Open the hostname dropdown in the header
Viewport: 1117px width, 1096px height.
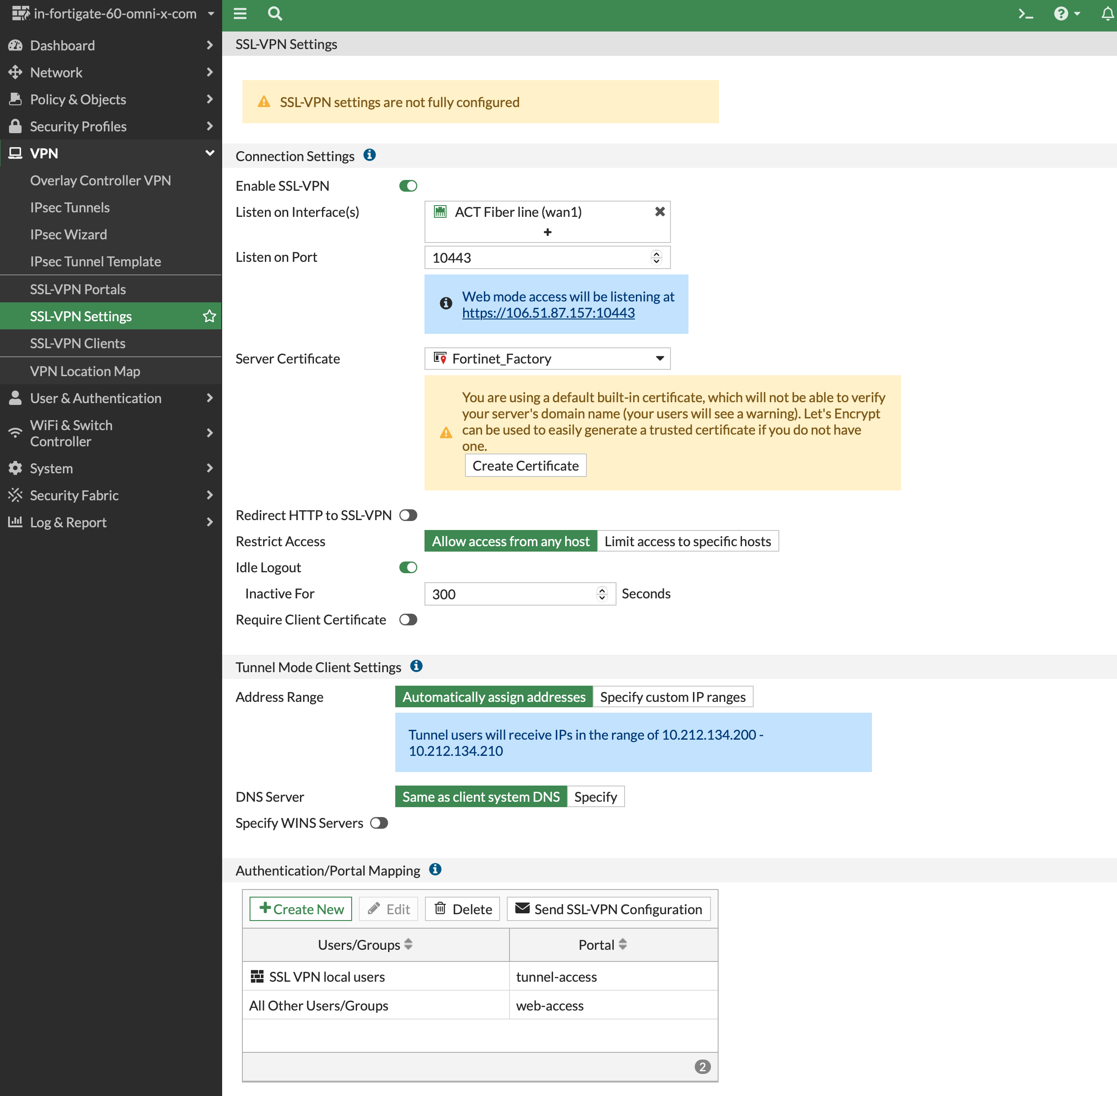[x=210, y=14]
